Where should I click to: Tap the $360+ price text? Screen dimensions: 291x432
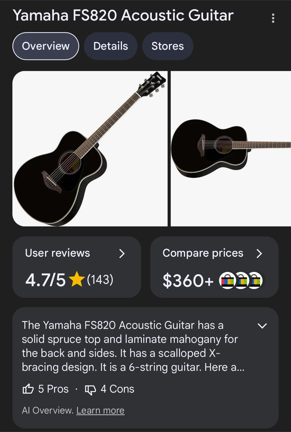tap(188, 281)
